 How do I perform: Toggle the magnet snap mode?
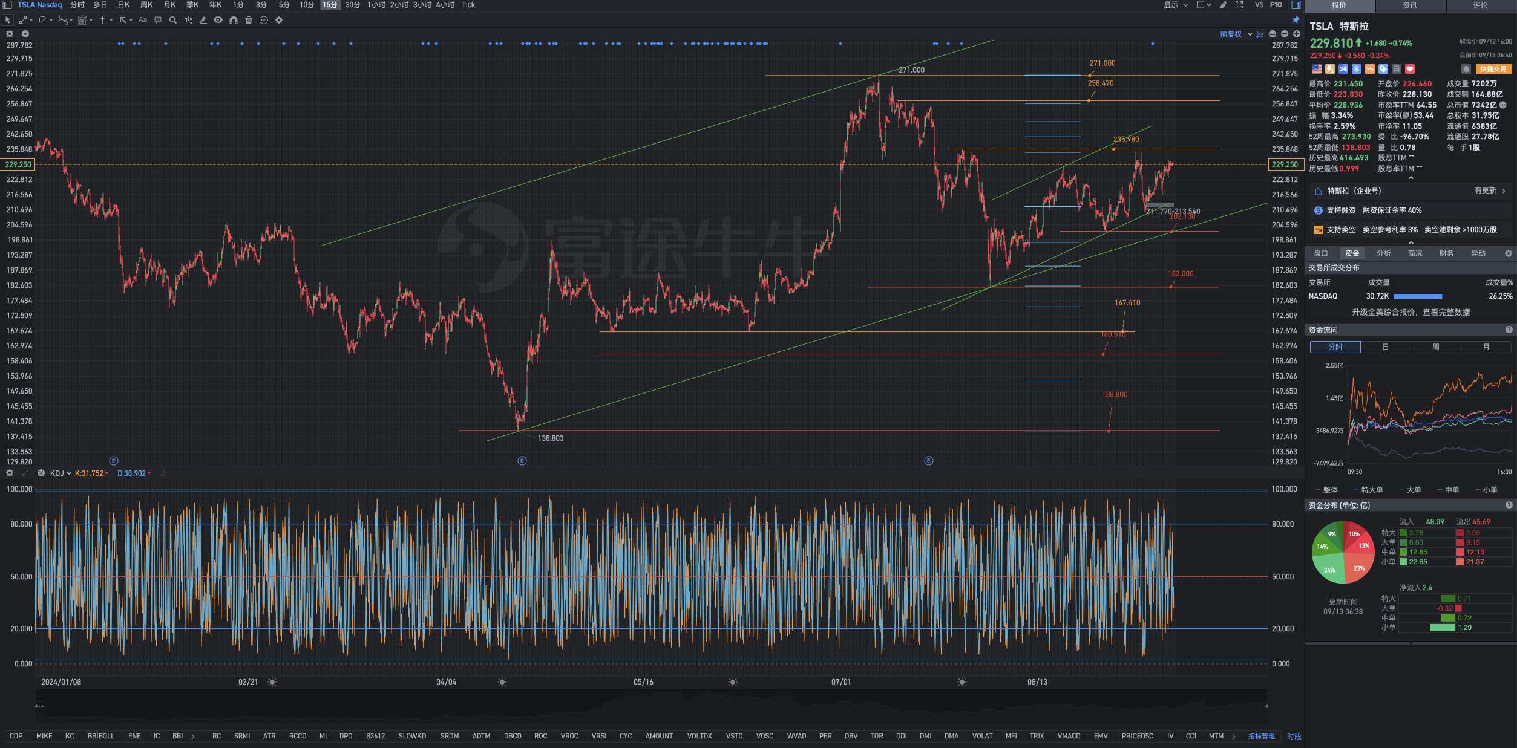234,20
